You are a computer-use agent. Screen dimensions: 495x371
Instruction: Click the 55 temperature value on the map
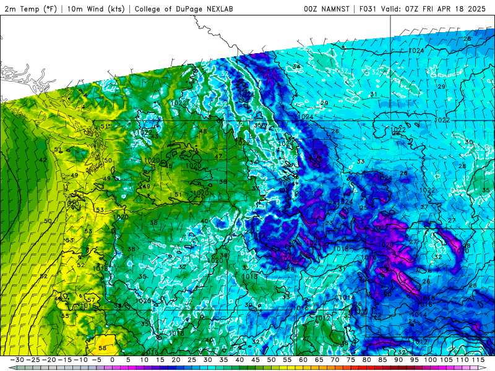(x=65, y=316)
